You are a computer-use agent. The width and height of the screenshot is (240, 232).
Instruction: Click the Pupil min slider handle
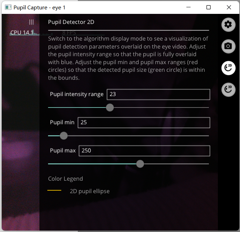click(x=64, y=136)
